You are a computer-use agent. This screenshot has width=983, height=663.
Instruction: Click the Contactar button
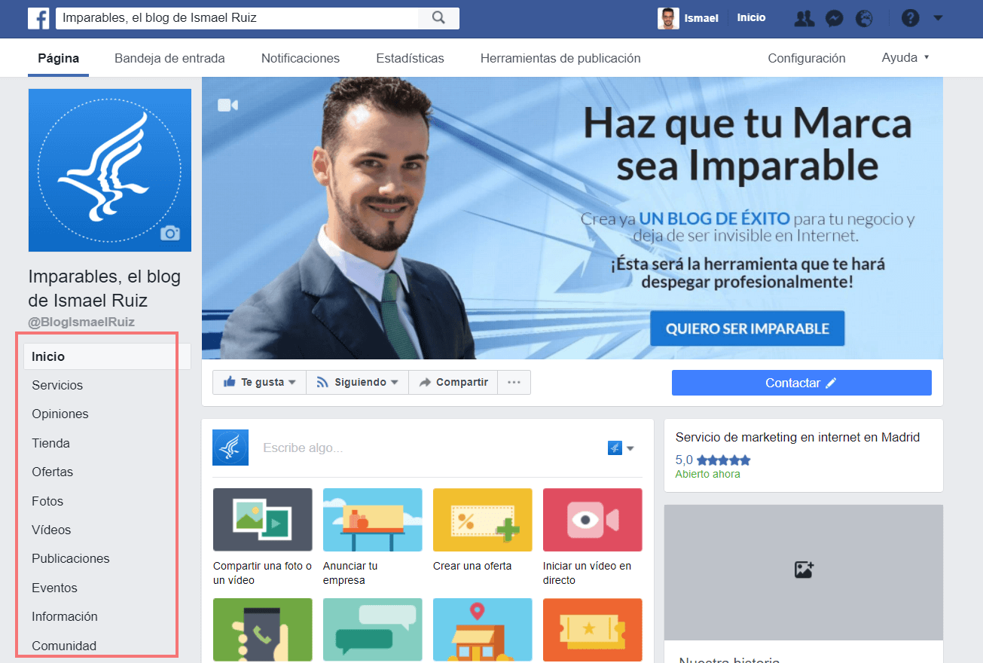coord(801,383)
